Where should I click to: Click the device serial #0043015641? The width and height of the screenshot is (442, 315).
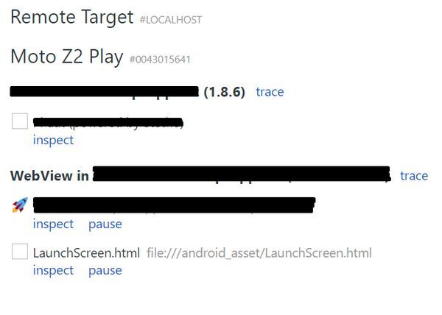point(160,60)
